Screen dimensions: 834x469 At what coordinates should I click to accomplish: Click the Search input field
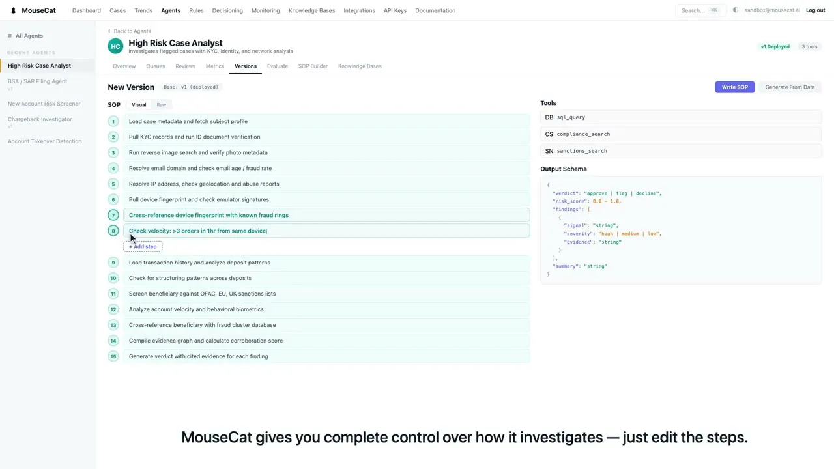700,10
